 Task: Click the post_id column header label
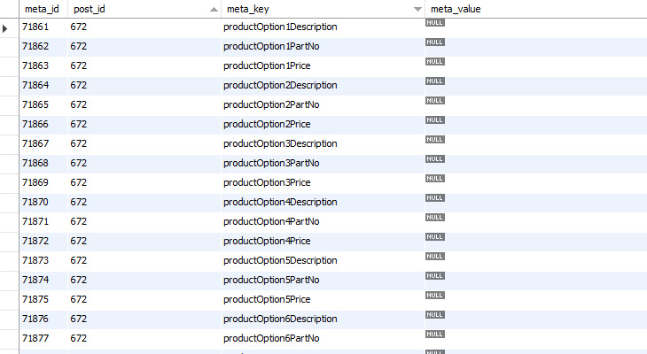[90, 9]
